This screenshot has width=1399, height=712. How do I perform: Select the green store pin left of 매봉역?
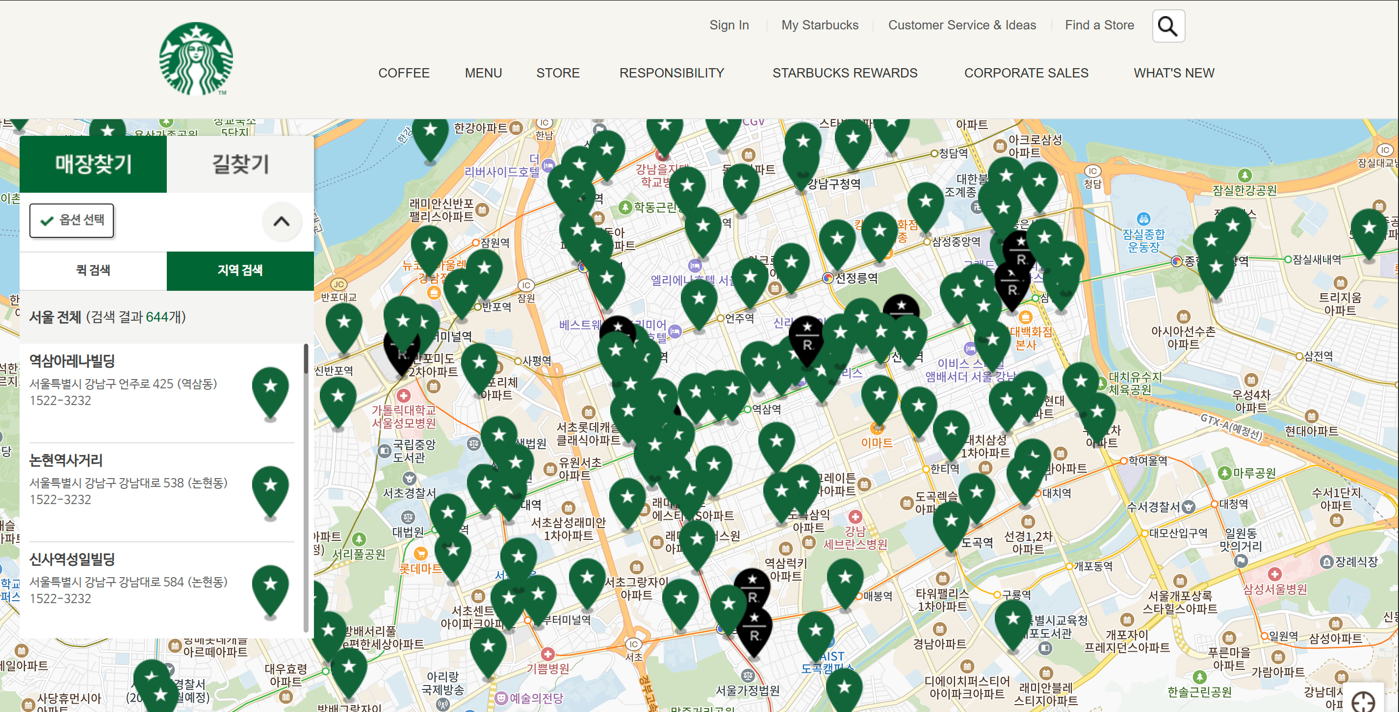point(845,584)
